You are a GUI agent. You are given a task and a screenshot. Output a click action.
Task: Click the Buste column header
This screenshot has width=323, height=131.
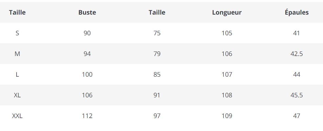[87, 12]
